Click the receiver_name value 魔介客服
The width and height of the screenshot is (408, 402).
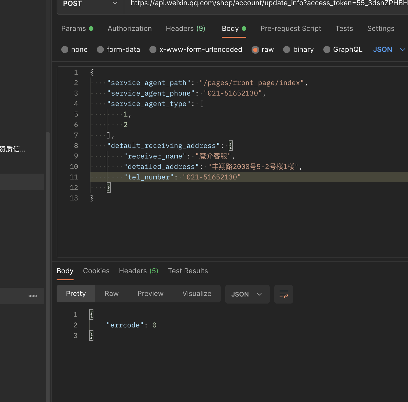(x=213, y=156)
